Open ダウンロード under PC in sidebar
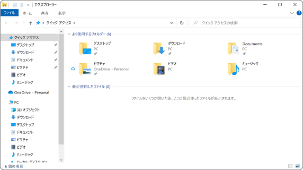The image size is (303, 170). click(x=25, y=117)
